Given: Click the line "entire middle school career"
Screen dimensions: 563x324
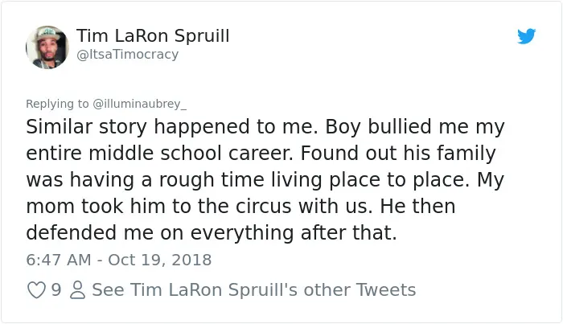Looking at the screenshot, I should point(261,154).
